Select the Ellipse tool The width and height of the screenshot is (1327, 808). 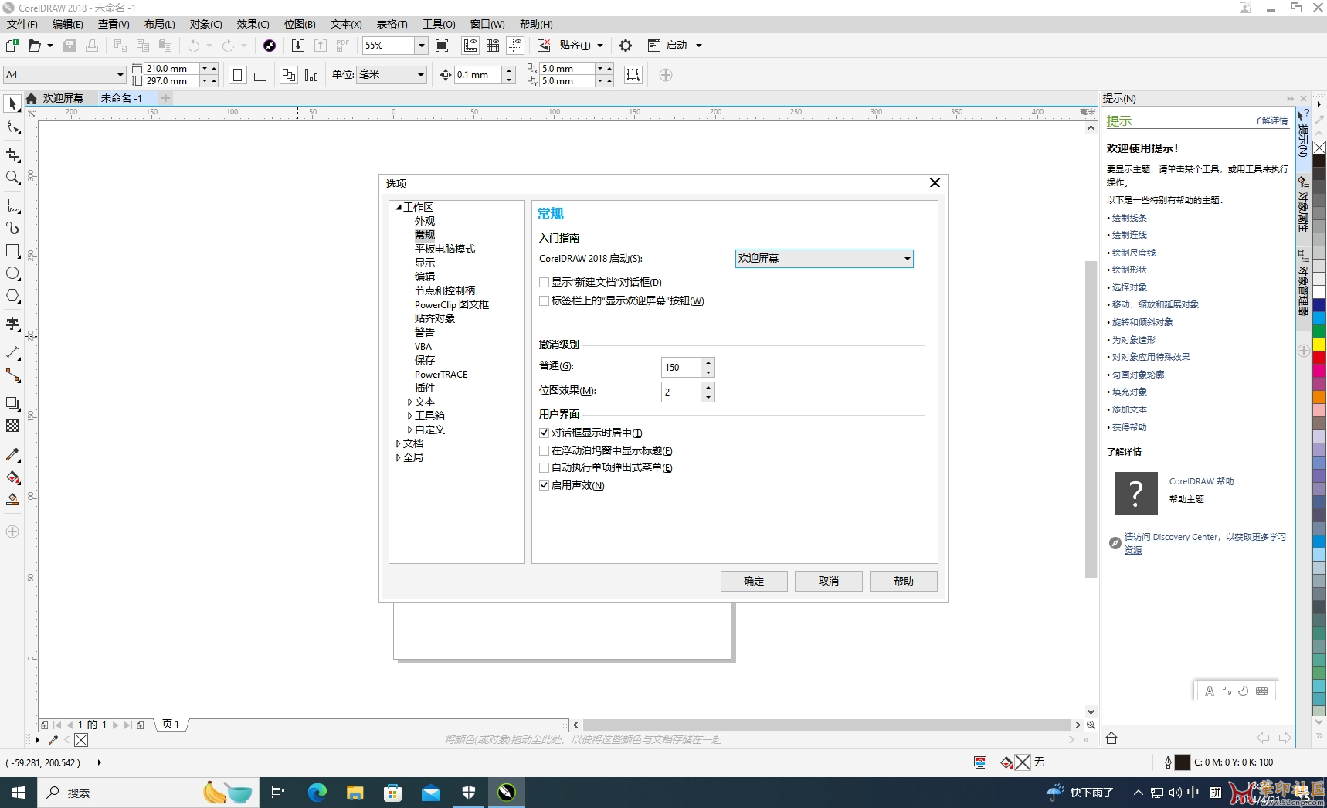12,273
